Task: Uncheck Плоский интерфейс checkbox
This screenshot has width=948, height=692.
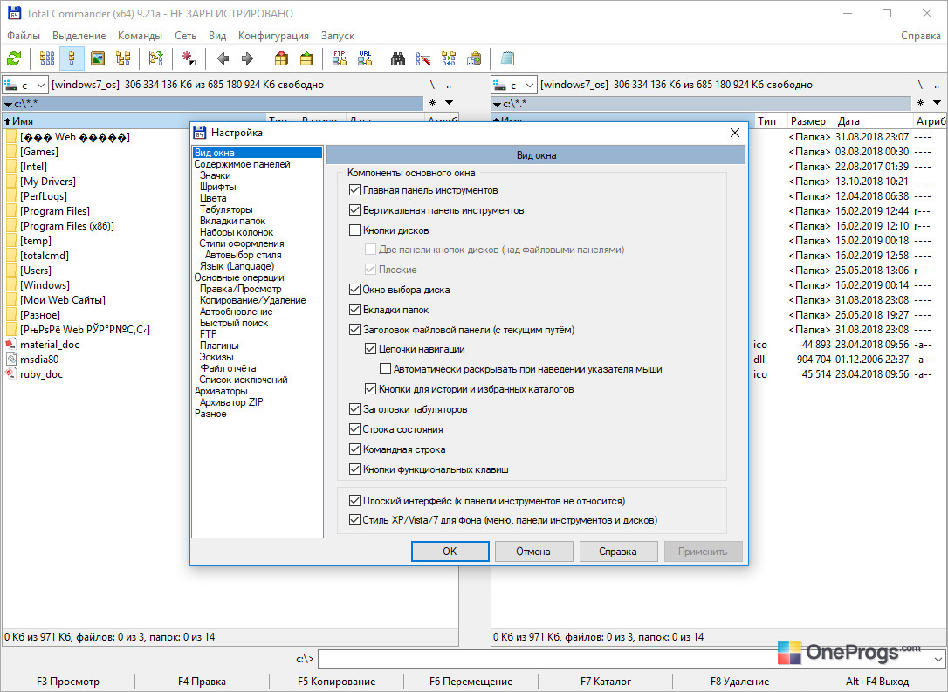Action: click(355, 500)
